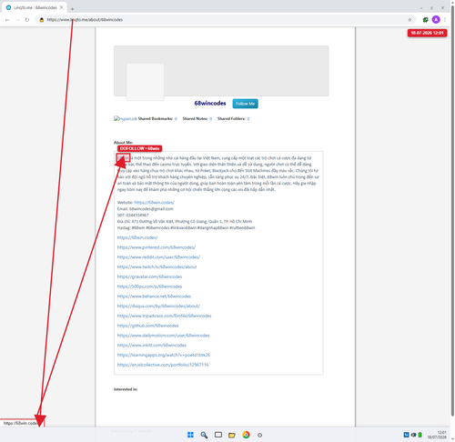
Task: Click the page vertical scrollbar
Action: [x=452, y=212]
